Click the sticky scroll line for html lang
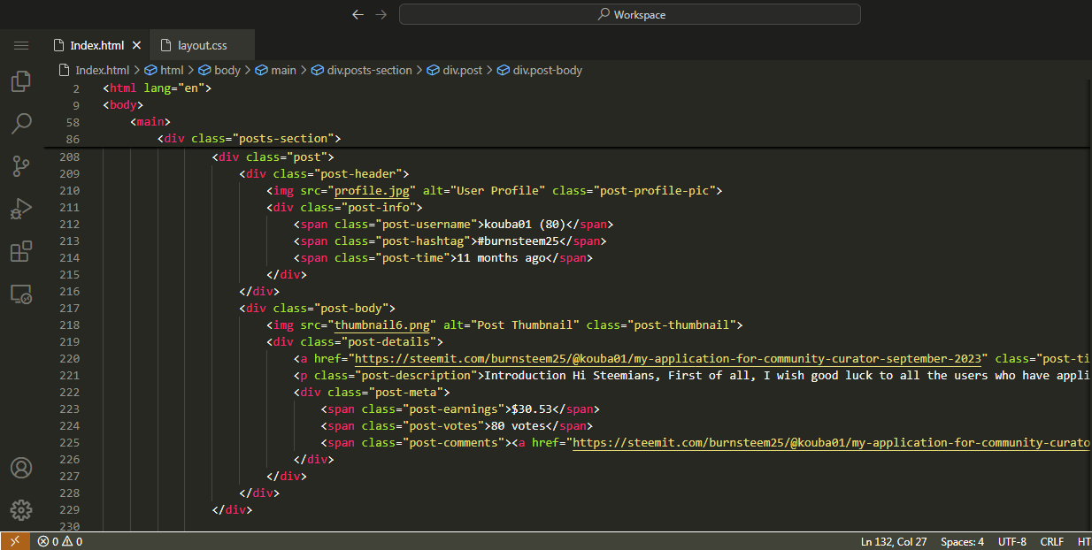This screenshot has width=1092, height=550. point(158,88)
